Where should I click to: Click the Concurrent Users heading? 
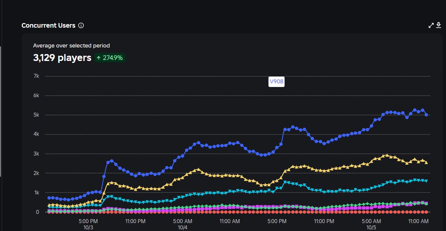[x=48, y=26]
